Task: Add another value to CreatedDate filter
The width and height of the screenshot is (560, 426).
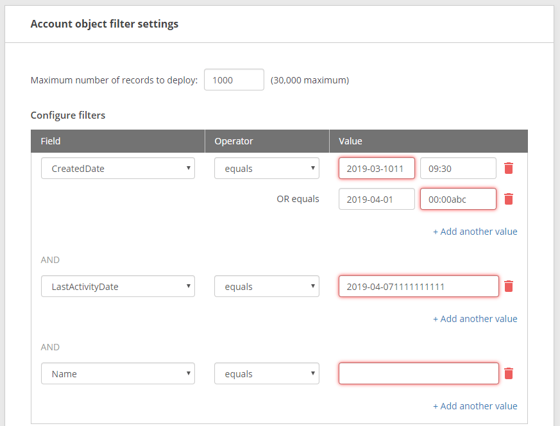Action: [x=475, y=232]
